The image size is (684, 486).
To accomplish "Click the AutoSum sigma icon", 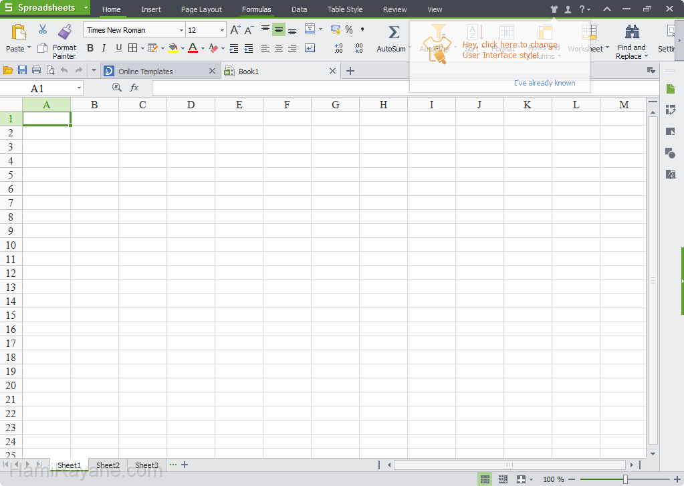I will click(393, 33).
